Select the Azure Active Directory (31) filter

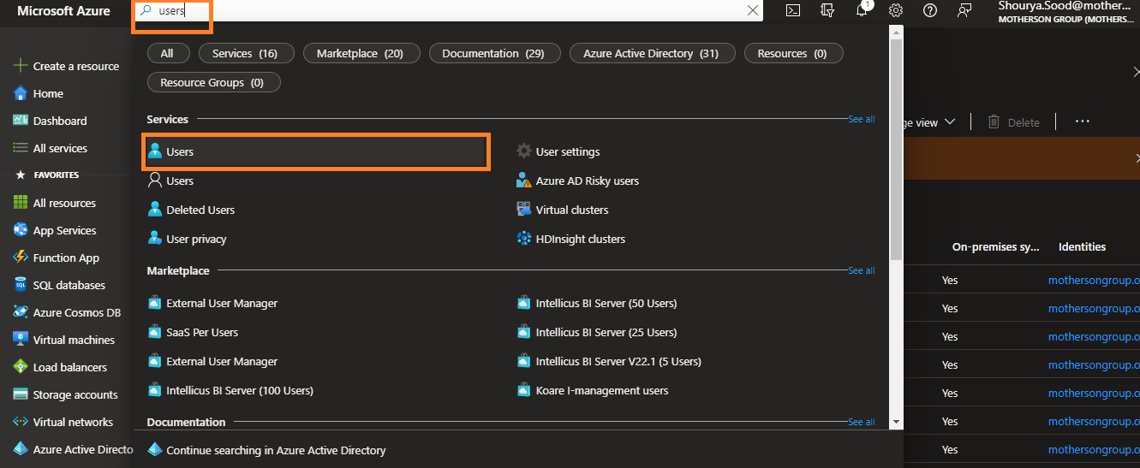651,53
